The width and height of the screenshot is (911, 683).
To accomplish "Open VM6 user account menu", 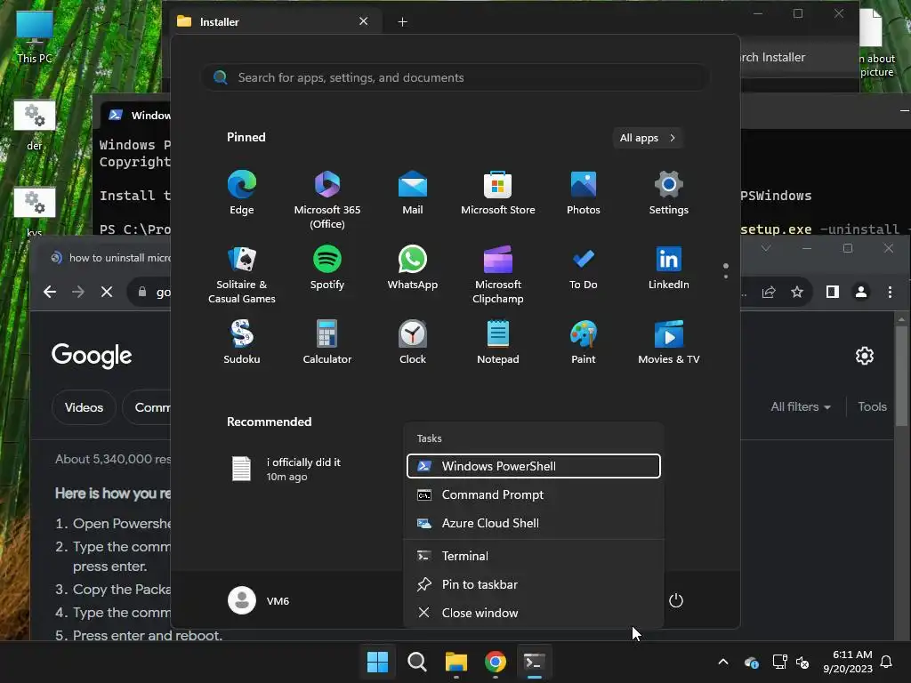I will click(x=259, y=600).
